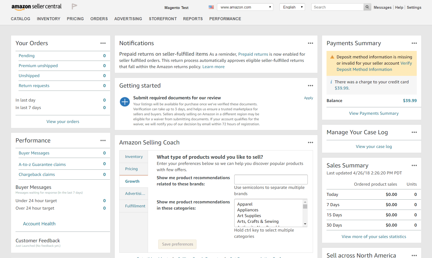Open Pending orders link
432x258 pixels.
click(27, 56)
